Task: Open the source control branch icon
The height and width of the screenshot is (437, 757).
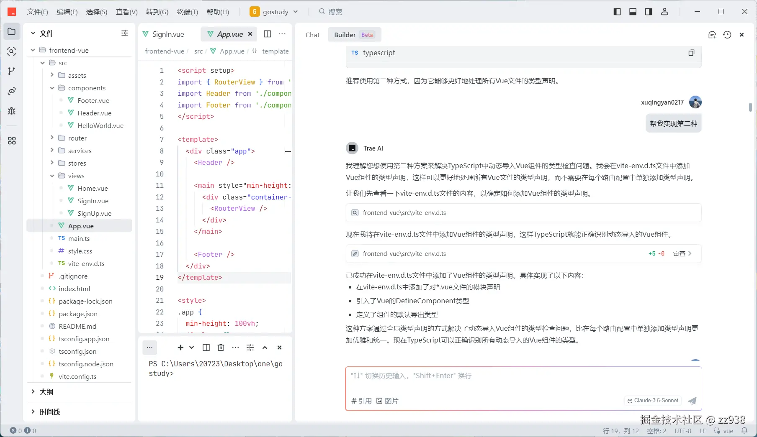Action: [x=12, y=71]
